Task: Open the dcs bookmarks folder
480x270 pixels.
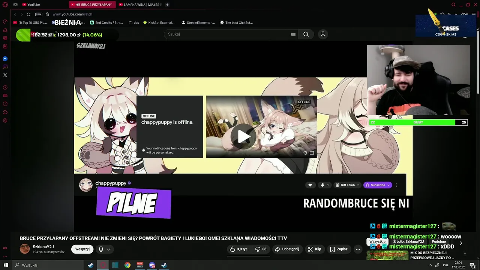Action: click(x=133, y=22)
